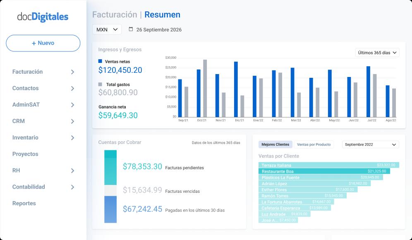Go to Proyectos in the sidebar
Screen dimensions: 412x240
pyautogui.click(x=25, y=154)
